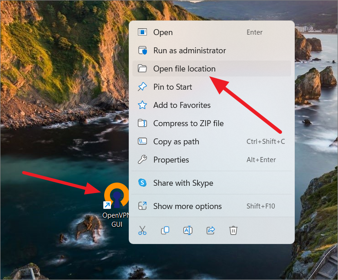
Task: Click the Cut scissors icon
Action: point(142,230)
